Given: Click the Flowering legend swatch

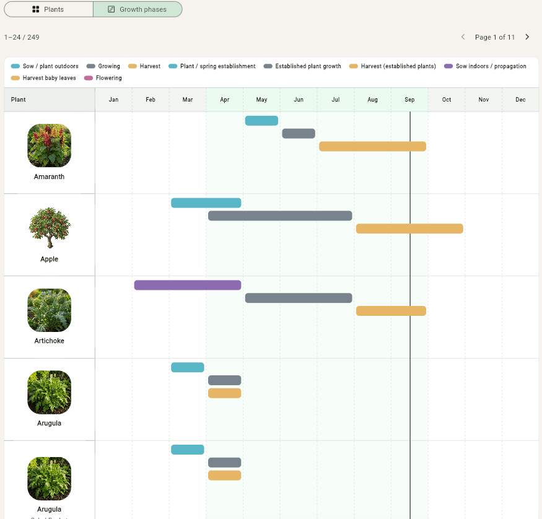Looking at the screenshot, I should point(89,78).
